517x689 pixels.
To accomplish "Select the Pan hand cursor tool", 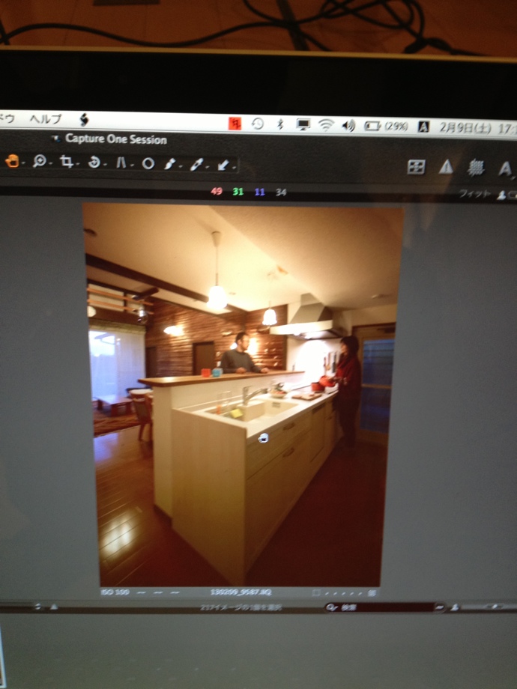I will click(x=12, y=162).
